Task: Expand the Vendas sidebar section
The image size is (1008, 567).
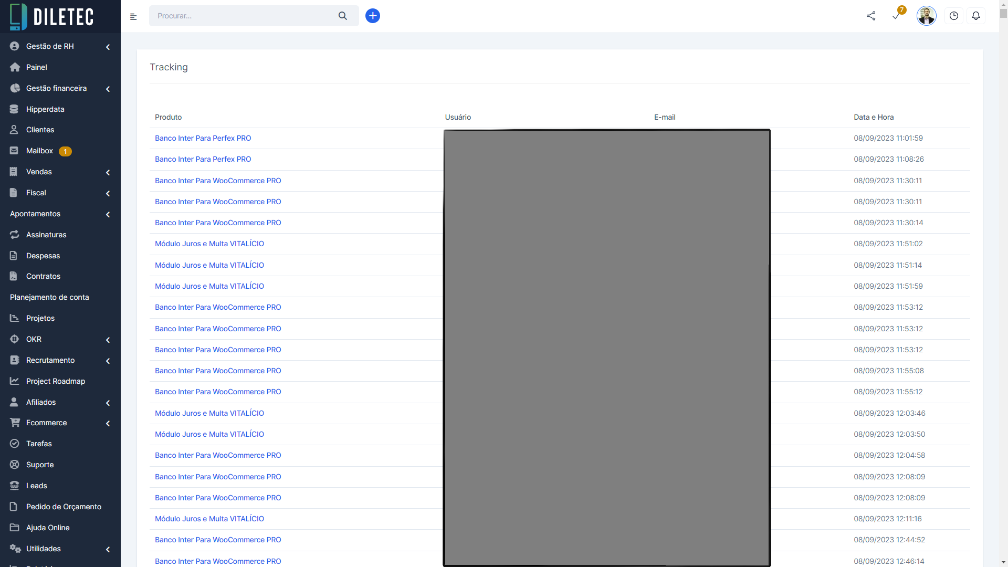Action: click(x=108, y=172)
